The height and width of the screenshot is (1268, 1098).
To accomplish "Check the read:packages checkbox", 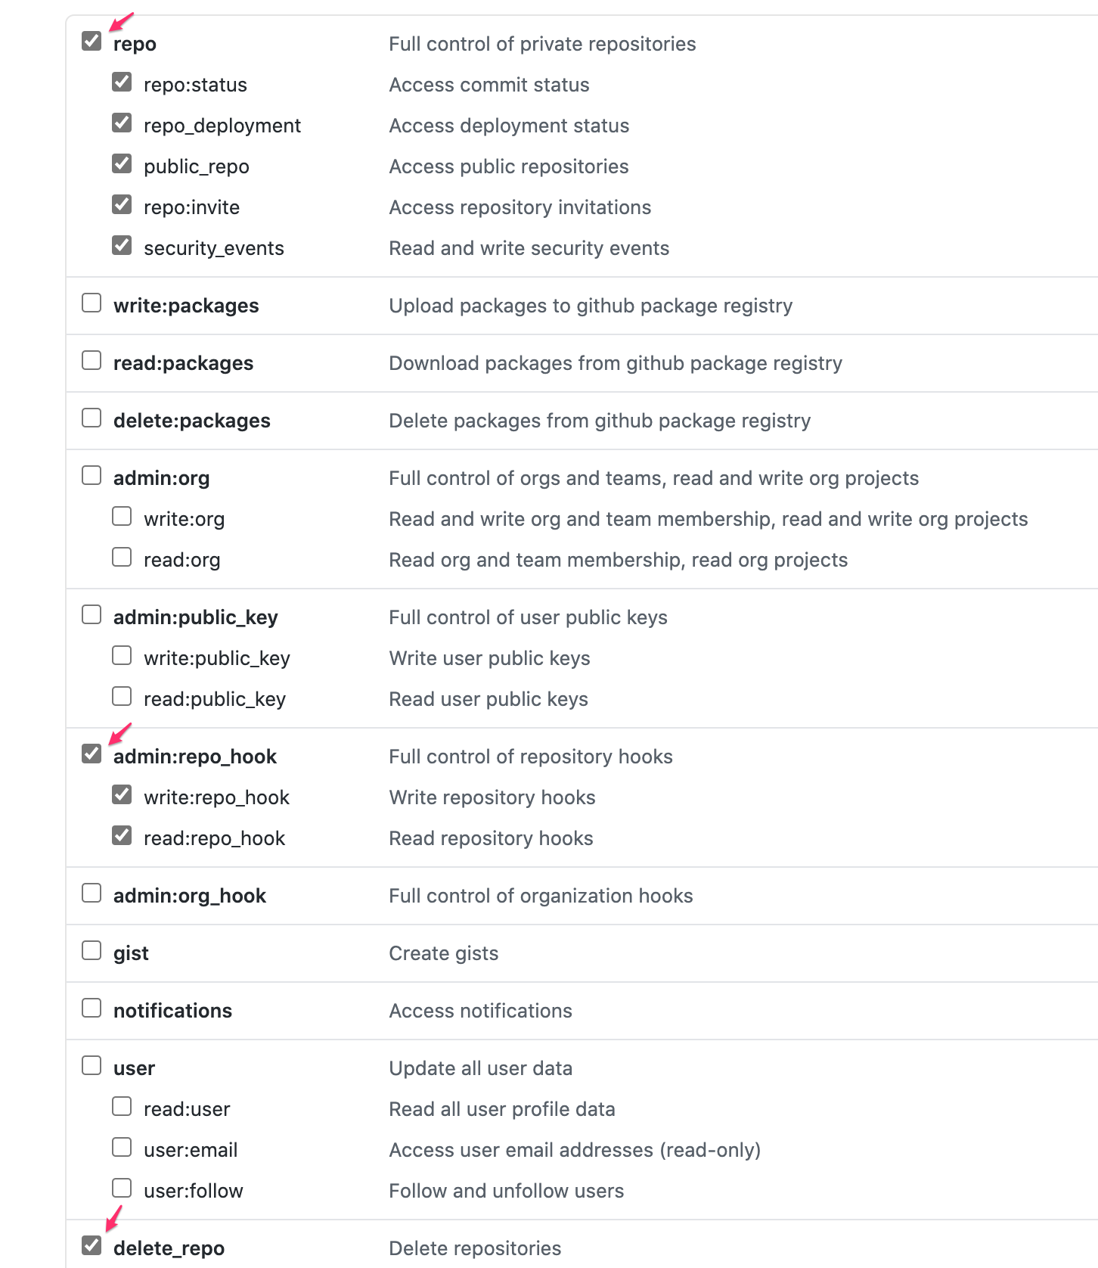I will (x=91, y=360).
